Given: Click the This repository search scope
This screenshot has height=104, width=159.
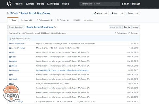Looking at the screenshot, I should (86, 4).
